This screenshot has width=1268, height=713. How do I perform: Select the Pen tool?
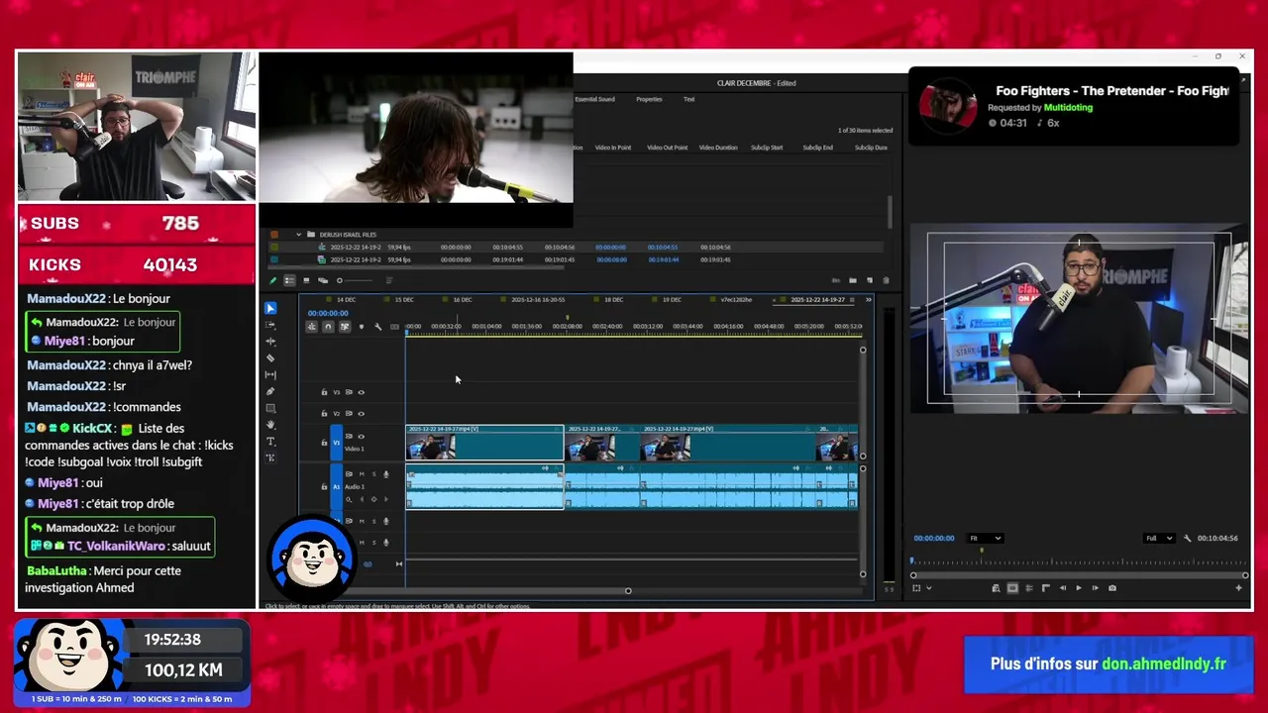click(x=270, y=391)
